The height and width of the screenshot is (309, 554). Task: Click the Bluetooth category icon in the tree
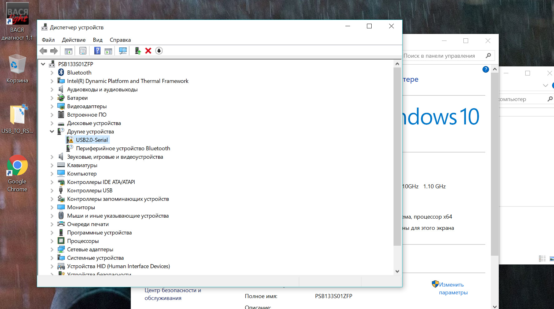click(x=61, y=72)
